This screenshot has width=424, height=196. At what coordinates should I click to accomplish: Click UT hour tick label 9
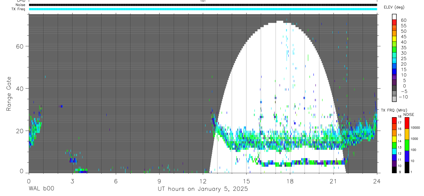[159, 180]
